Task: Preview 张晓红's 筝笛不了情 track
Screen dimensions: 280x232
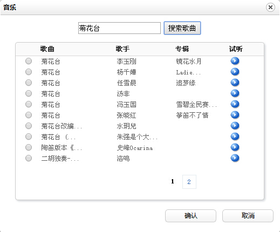Action: (235, 115)
